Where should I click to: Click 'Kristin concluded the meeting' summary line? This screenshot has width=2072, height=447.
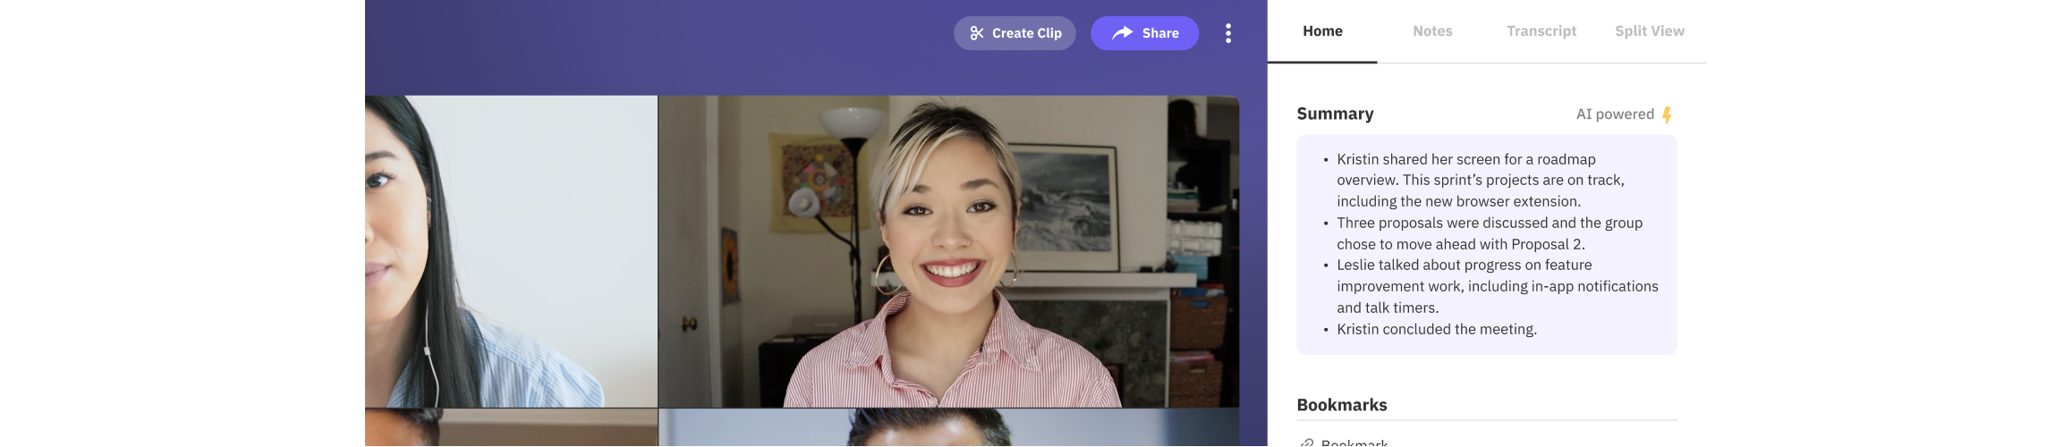(x=1436, y=329)
